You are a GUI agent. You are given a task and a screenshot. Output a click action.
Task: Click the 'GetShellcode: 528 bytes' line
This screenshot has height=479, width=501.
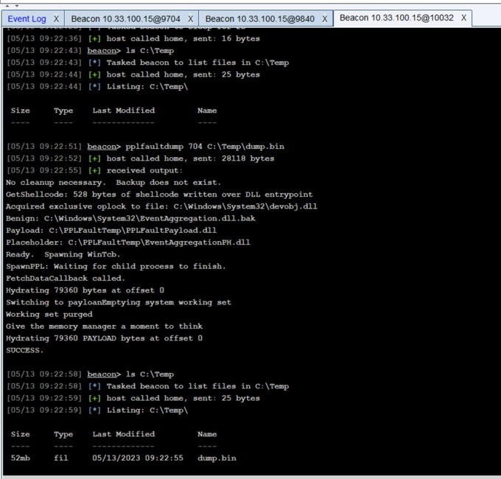point(159,195)
